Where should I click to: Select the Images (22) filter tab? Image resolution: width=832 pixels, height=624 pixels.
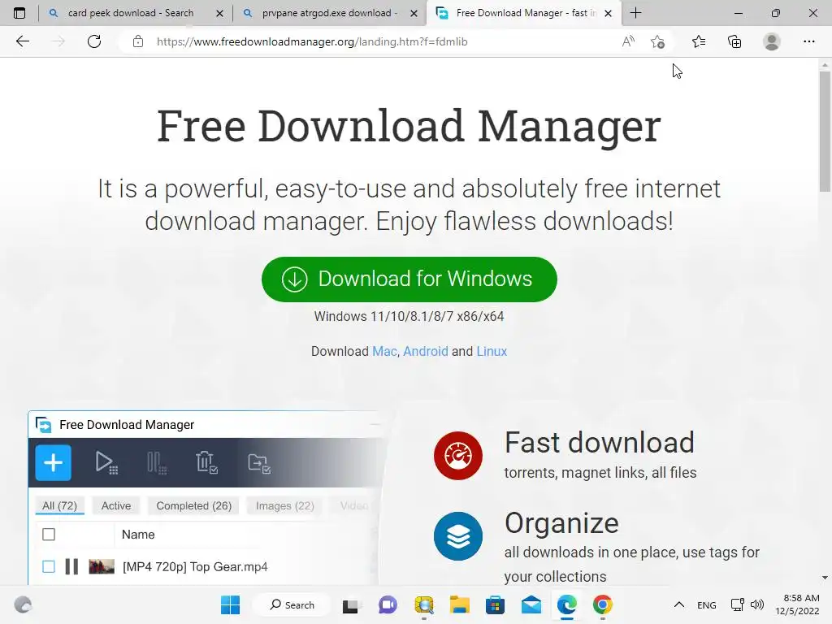[284, 505]
